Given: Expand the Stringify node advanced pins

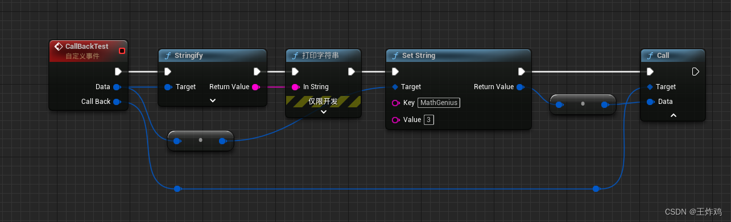Looking at the screenshot, I should (x=213, y=100).
